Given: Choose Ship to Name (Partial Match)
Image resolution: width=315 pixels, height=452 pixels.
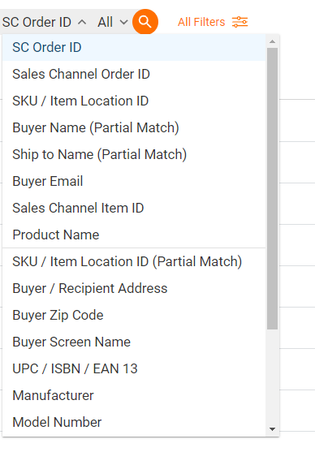Looking at the screenshot, I should (x=134, y=154).
